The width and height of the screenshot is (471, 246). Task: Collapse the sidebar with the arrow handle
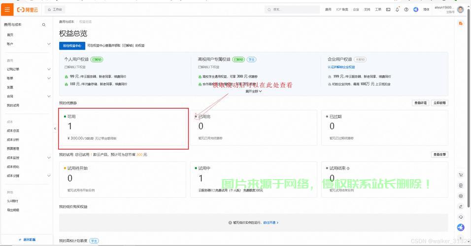point(55,128)
